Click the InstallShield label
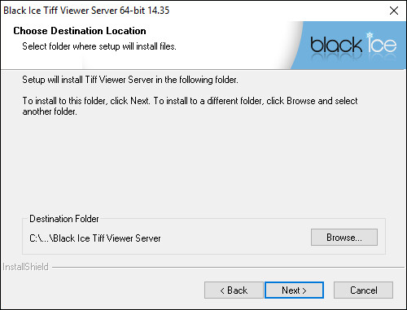 tap(25, 267)
